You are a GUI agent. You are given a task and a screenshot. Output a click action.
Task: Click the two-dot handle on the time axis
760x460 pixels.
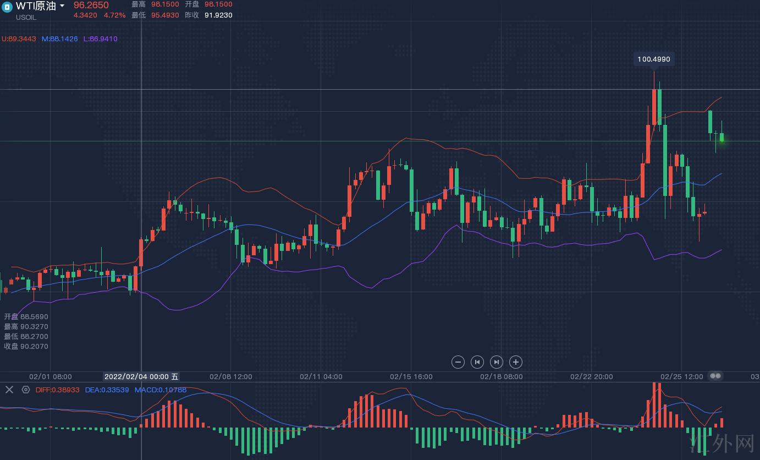point(715,376)
